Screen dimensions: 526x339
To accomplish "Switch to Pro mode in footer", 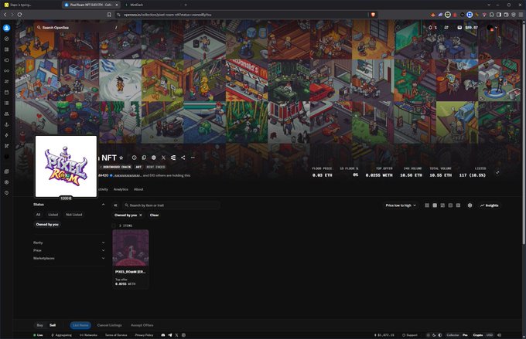I will tap(465, 335).
